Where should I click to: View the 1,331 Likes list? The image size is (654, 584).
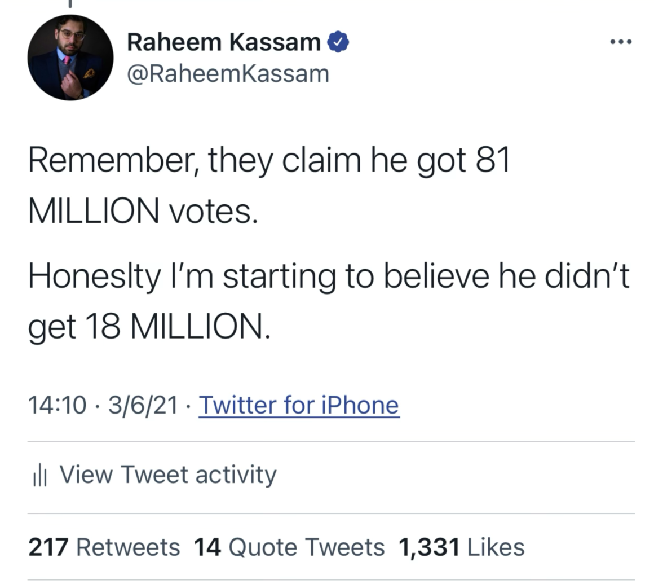[x=461, y=547]
